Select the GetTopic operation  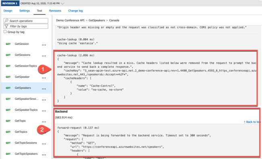[20, 121]
